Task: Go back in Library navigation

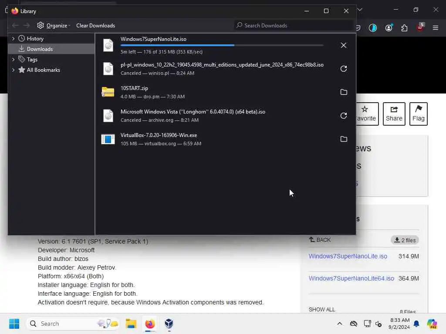Action: (x=15, y=26)
